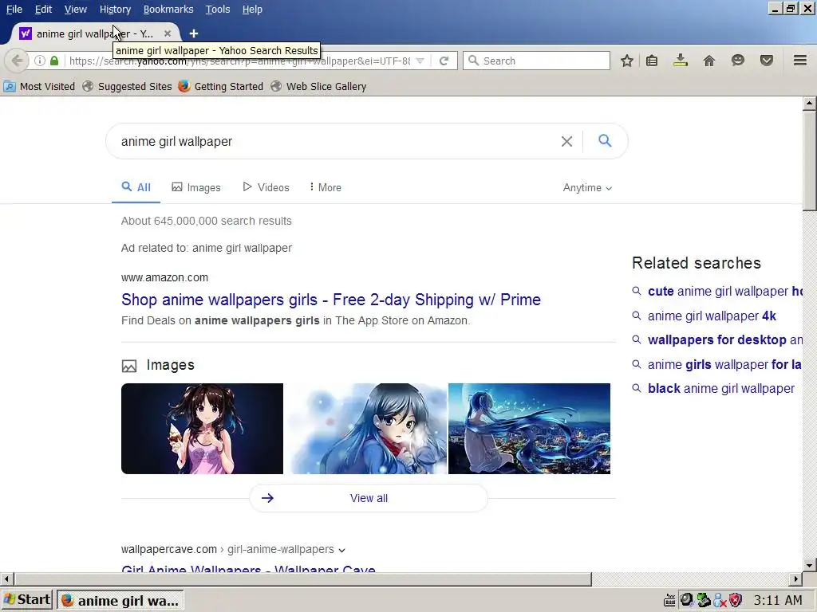Show bookmarks list icon in toolbar
Screen dimensions: 817x612
click(x=652, y=61)
